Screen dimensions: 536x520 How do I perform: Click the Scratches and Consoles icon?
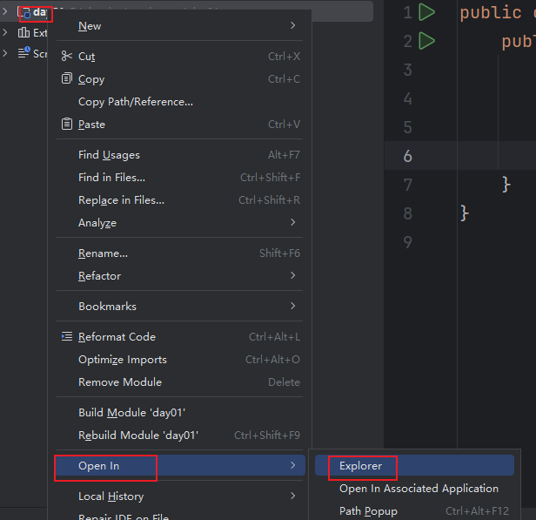(x=24, y=52)
